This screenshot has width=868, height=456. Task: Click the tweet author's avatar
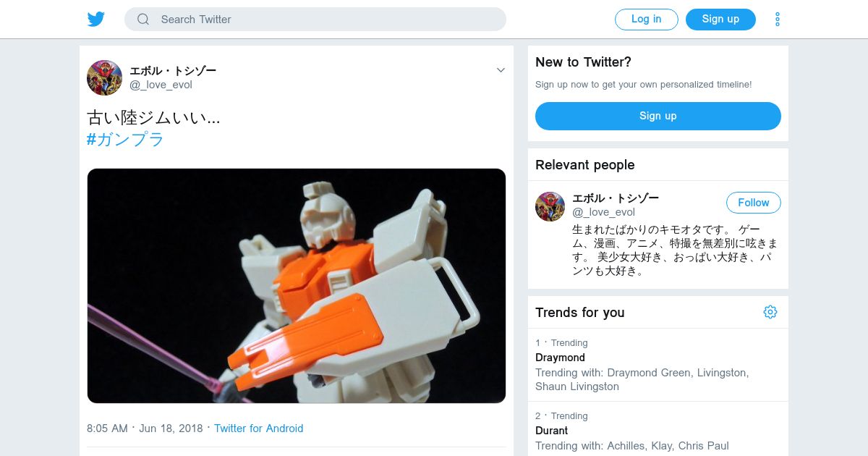104,77
